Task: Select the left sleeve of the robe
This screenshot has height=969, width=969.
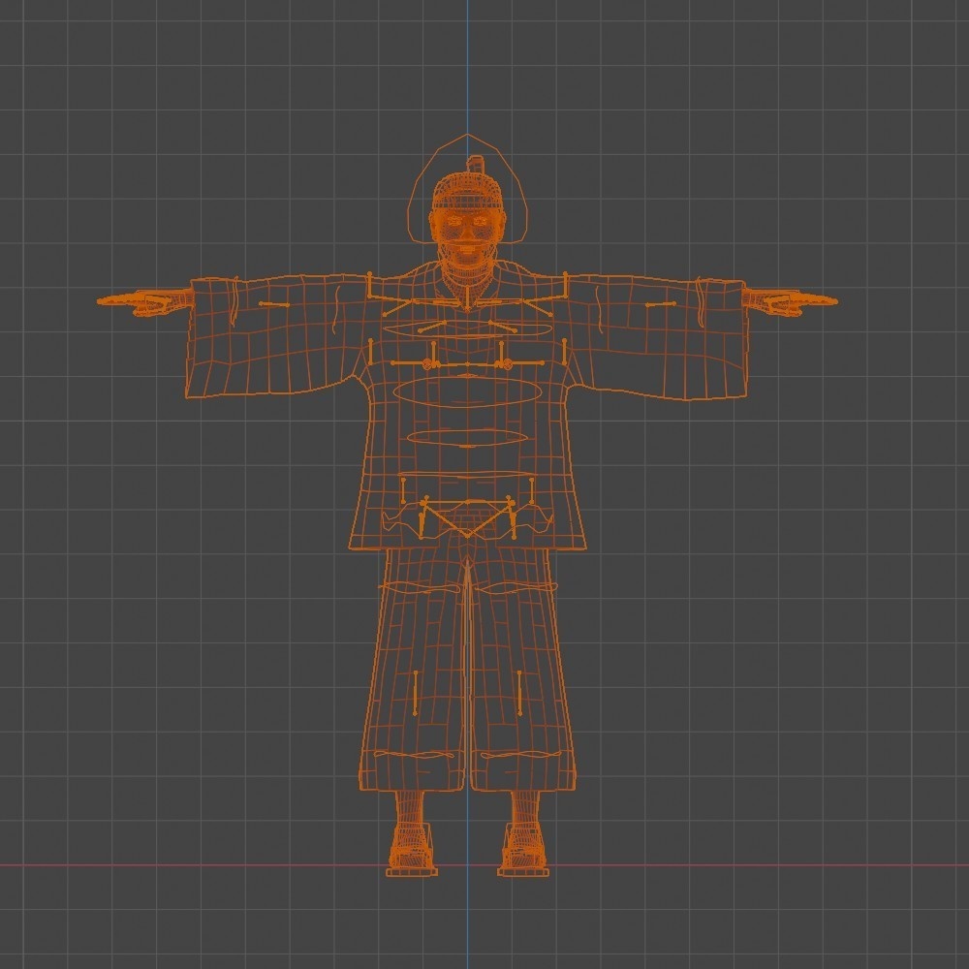Action: click(x=271, y=334)
